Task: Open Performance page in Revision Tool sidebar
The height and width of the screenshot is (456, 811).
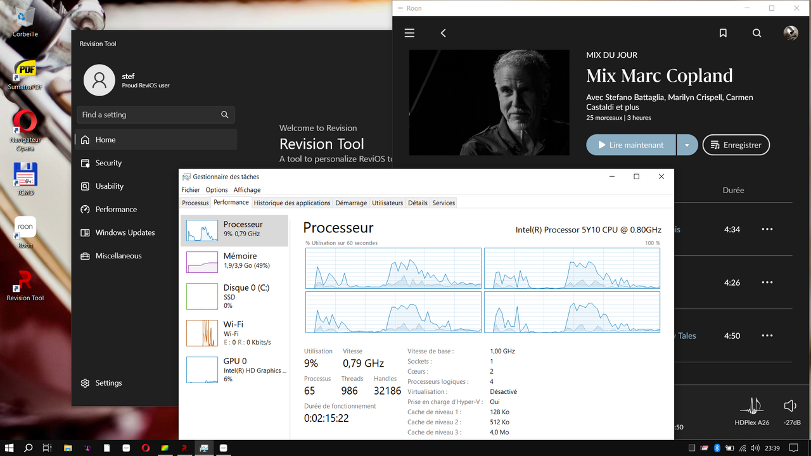Action: tap(156, 209)
